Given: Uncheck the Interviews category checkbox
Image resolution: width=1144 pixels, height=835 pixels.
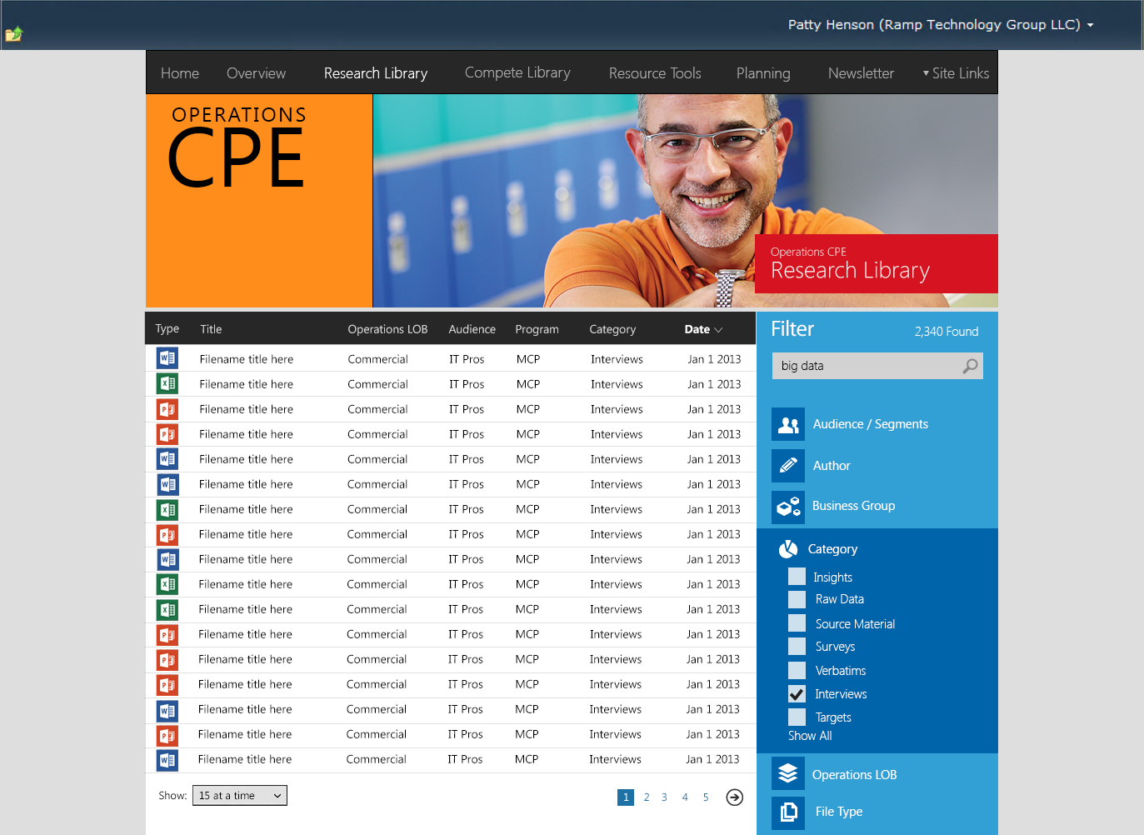Looking at the screenshot, I should pos(797,694).
